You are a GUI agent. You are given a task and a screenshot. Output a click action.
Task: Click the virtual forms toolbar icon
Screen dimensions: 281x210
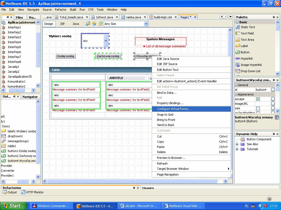click(x=100, y=24)
